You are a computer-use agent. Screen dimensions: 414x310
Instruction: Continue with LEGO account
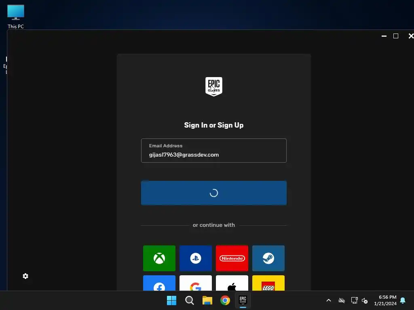(x=268, y=283)
